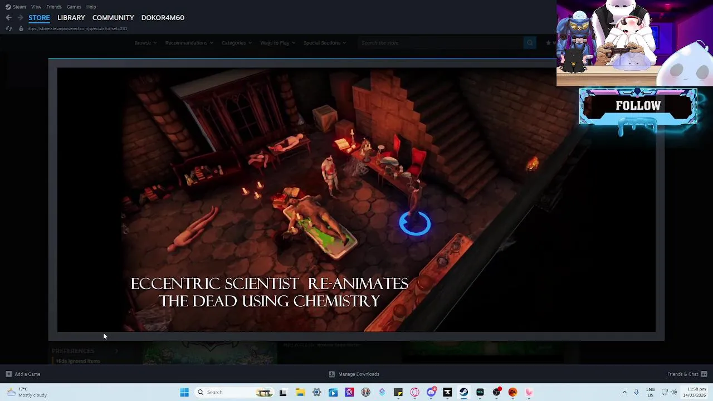
Task: Click the Hide ignored items option
Action: pyautogui.click(x=78, y=361)
